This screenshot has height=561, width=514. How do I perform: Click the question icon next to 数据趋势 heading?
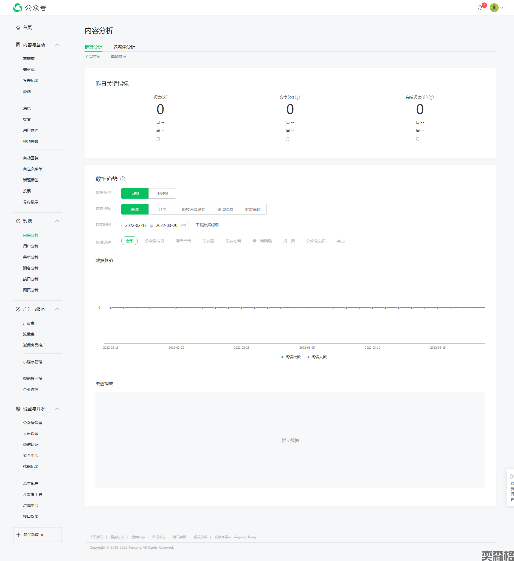tap(122, 179)
